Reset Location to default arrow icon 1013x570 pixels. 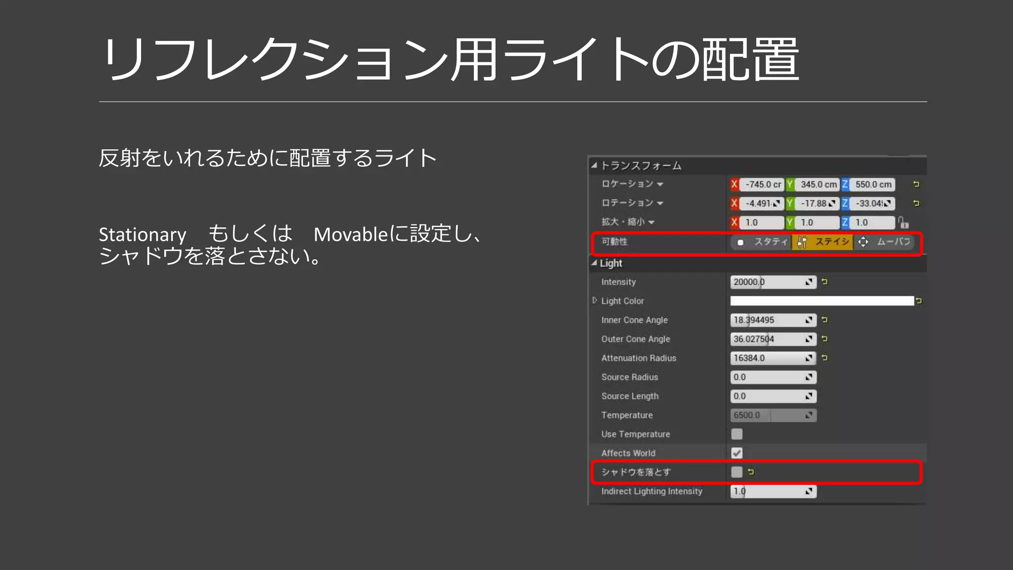916,184
